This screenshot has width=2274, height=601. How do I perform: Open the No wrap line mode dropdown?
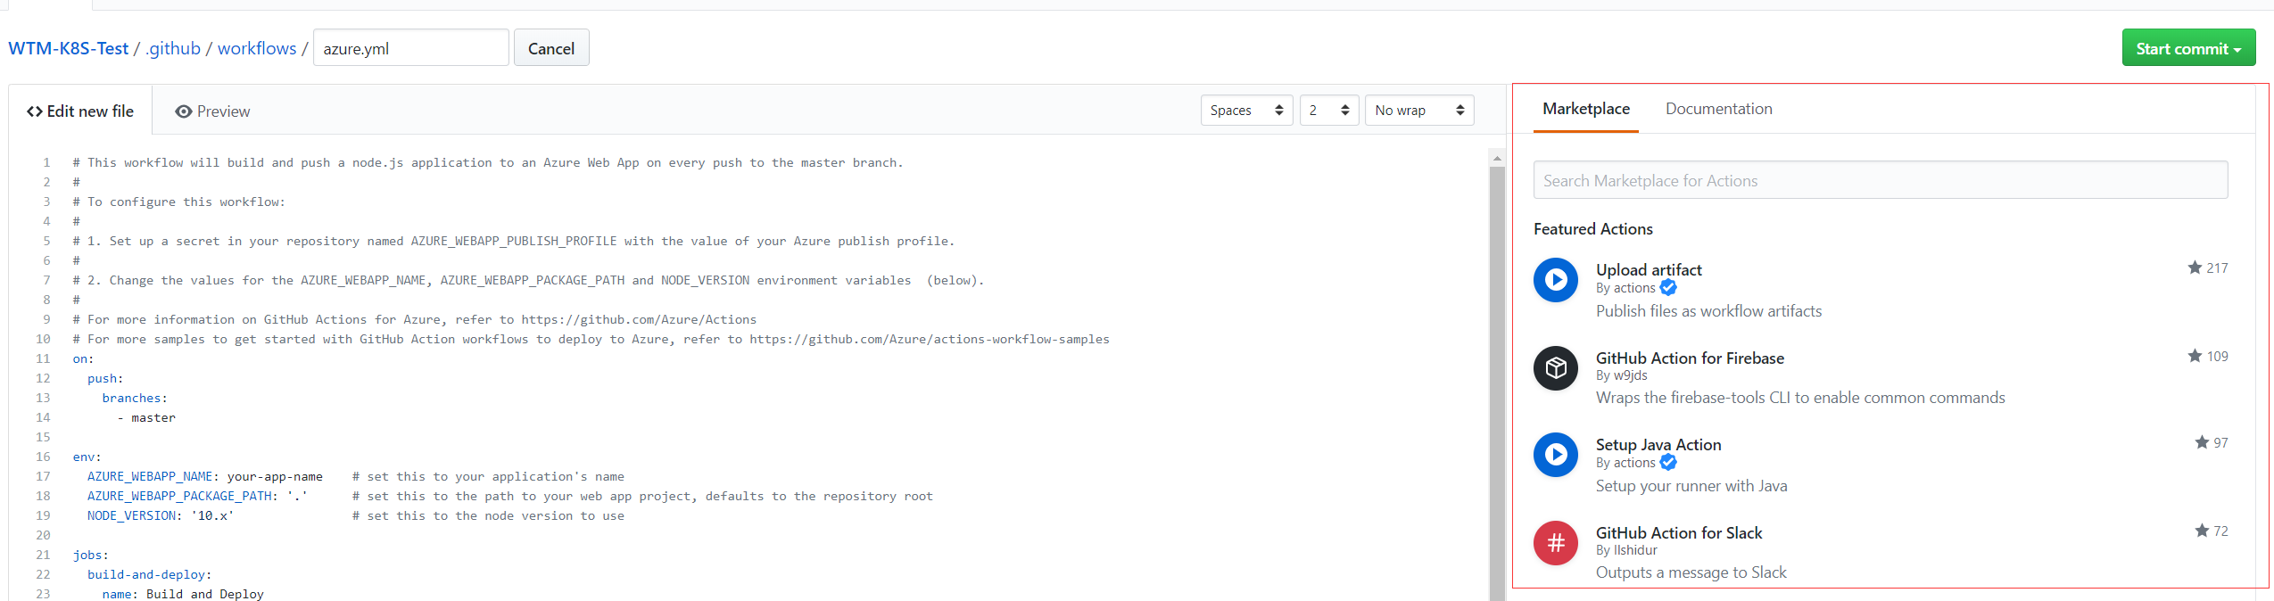point(1418,111)
